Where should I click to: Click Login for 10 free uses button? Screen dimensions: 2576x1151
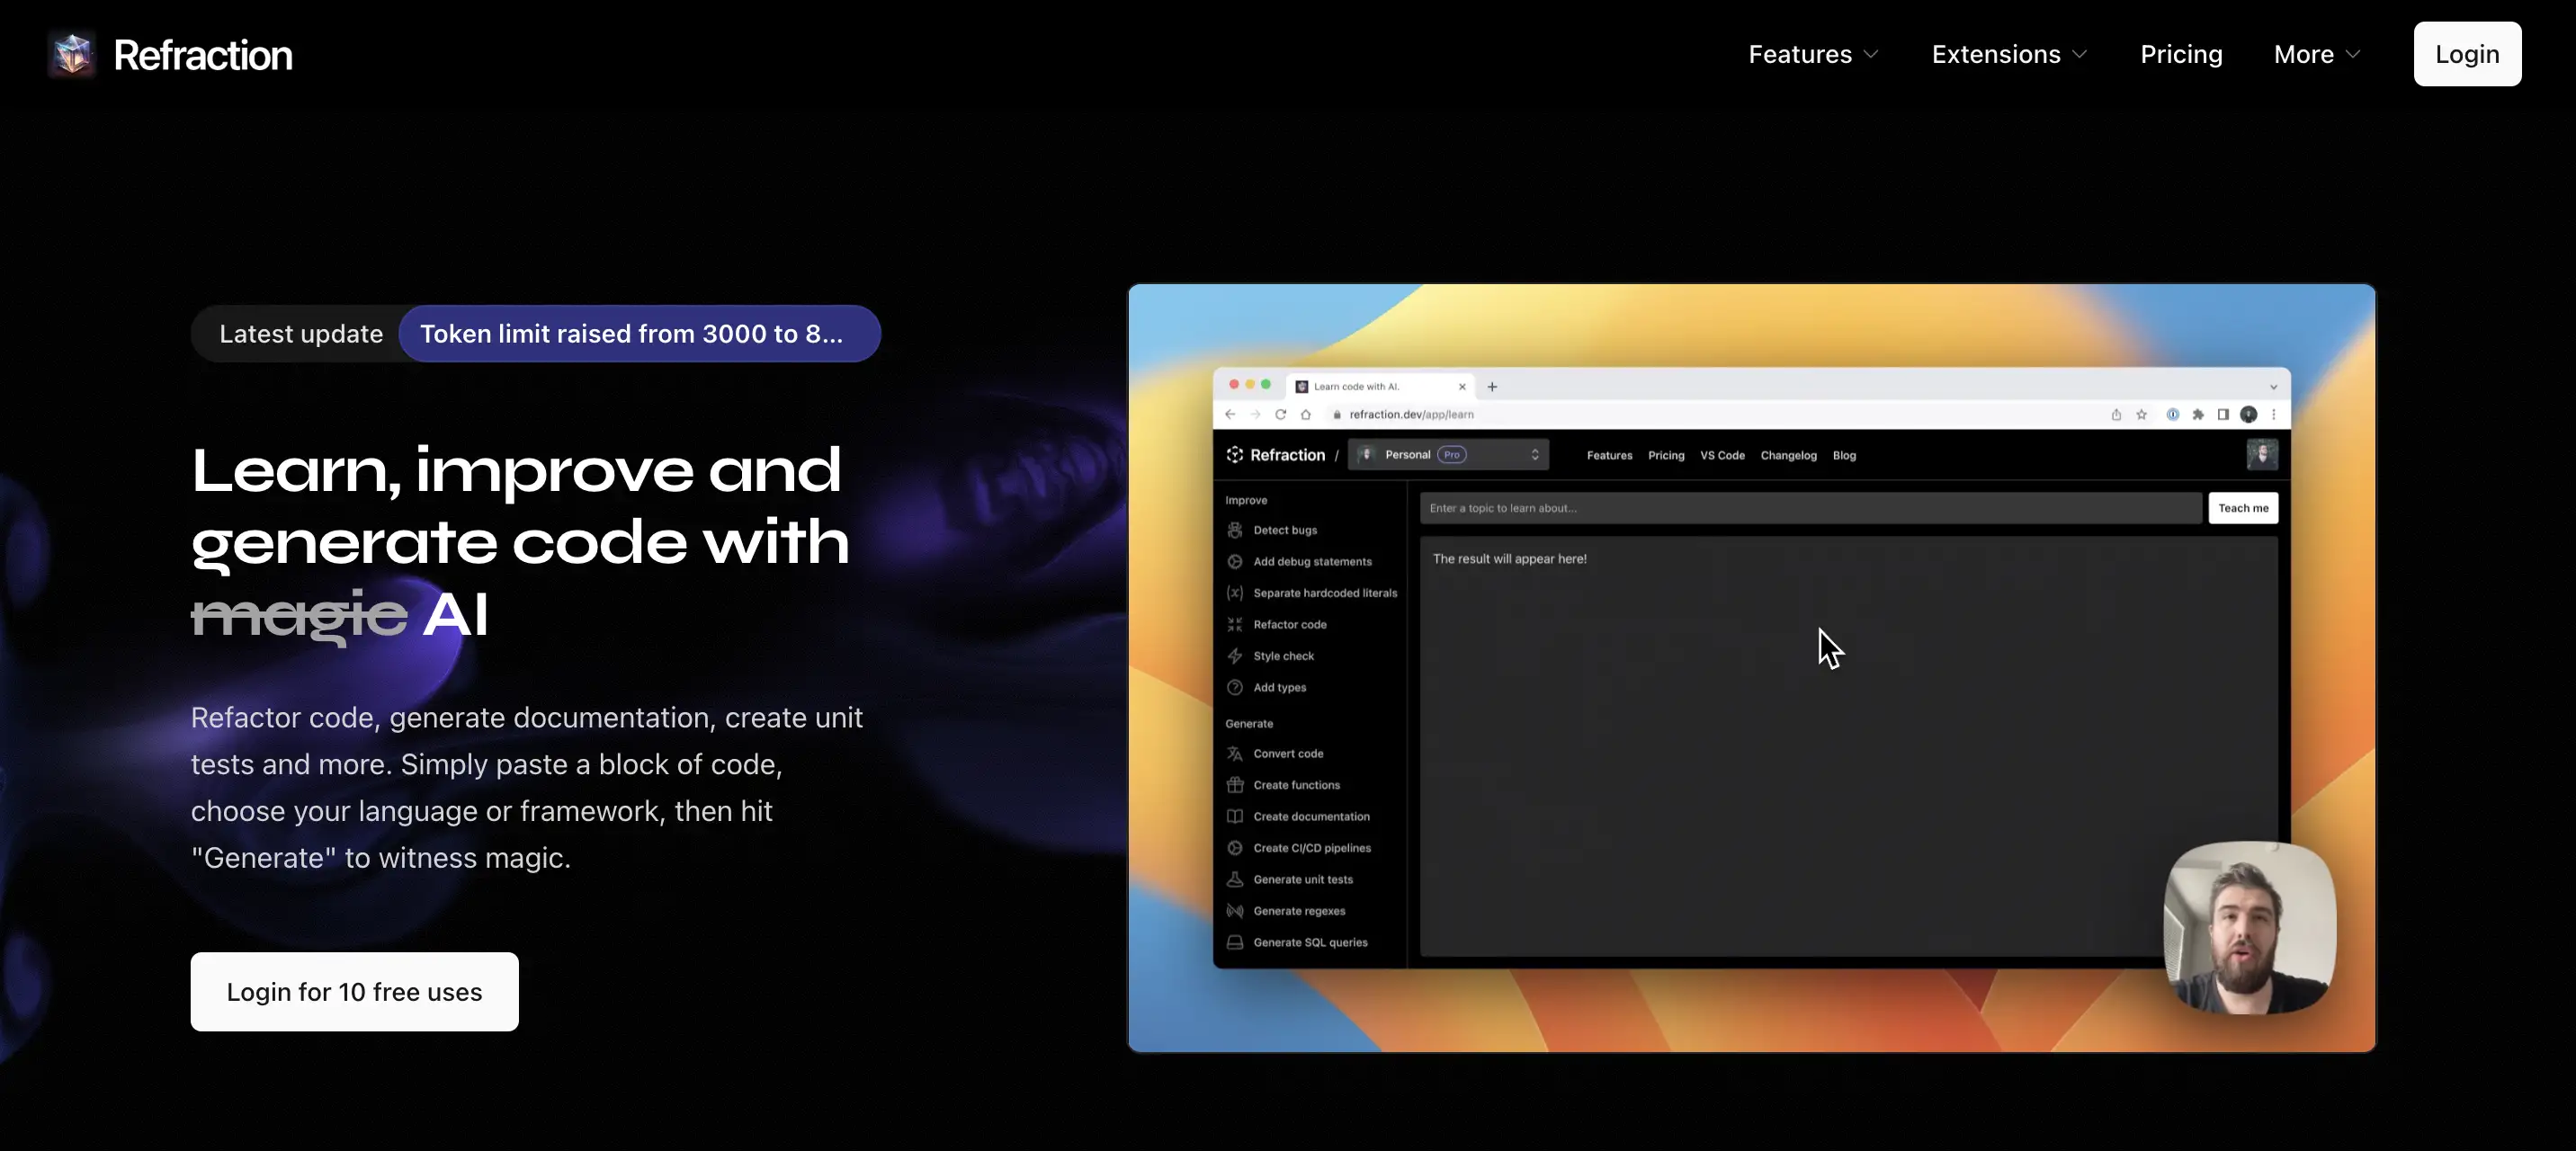click(x=354, y=991)
